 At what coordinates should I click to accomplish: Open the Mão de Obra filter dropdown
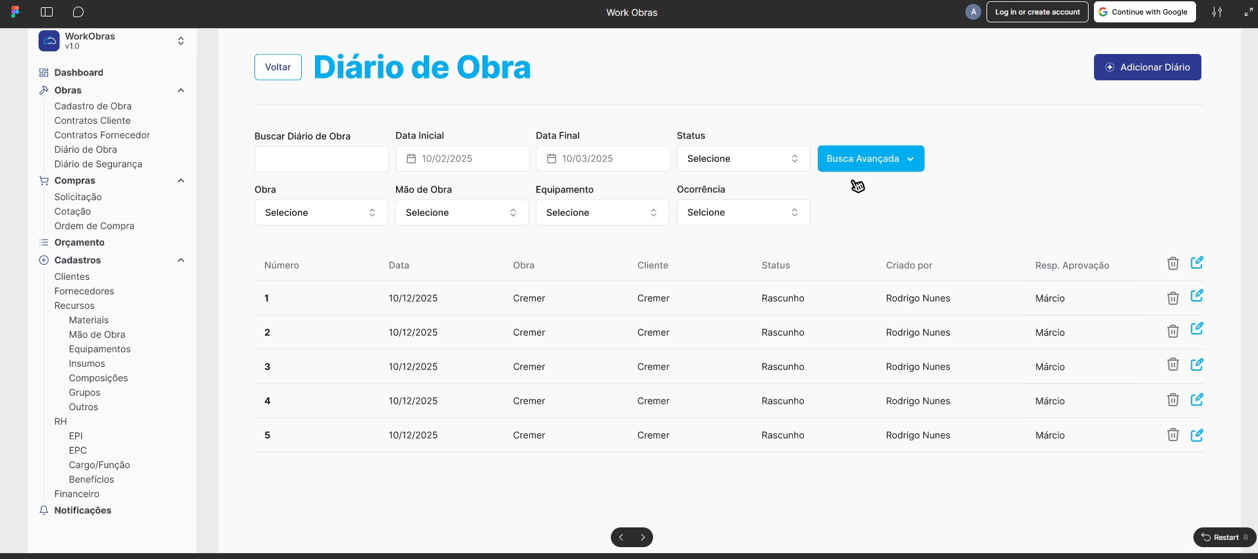click(x=461, y=213)
